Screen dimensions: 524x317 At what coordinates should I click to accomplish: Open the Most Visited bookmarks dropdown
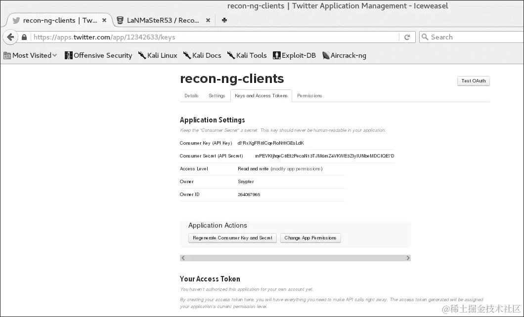(31, 55)
